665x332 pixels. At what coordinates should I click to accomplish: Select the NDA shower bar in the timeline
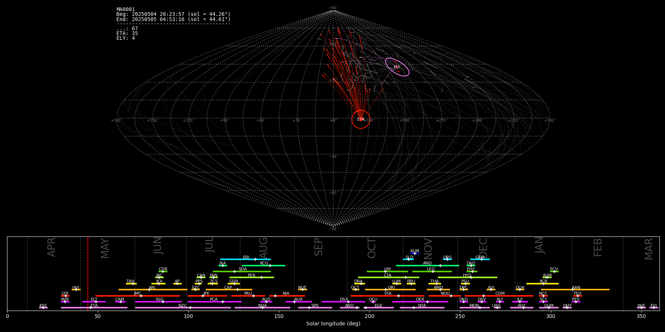click(x=263, y=308)
